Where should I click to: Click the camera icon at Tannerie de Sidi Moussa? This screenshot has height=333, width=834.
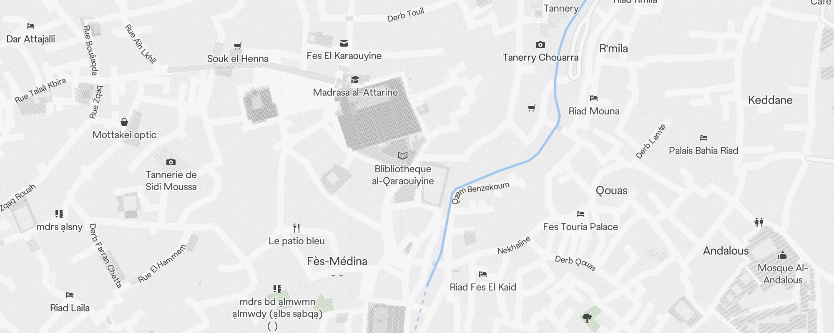171,162
